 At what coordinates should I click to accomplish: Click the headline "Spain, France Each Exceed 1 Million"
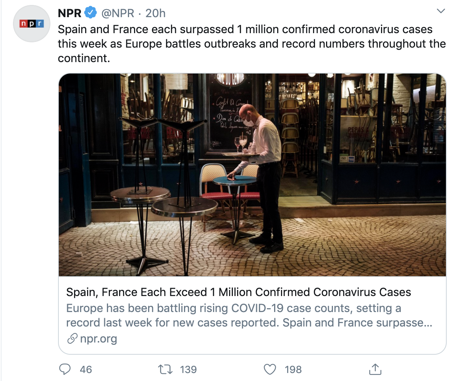point(238,292)
